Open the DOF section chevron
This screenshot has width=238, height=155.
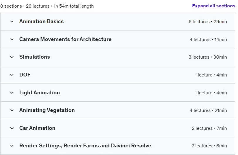pyautogui.click(x=12, y=75)
